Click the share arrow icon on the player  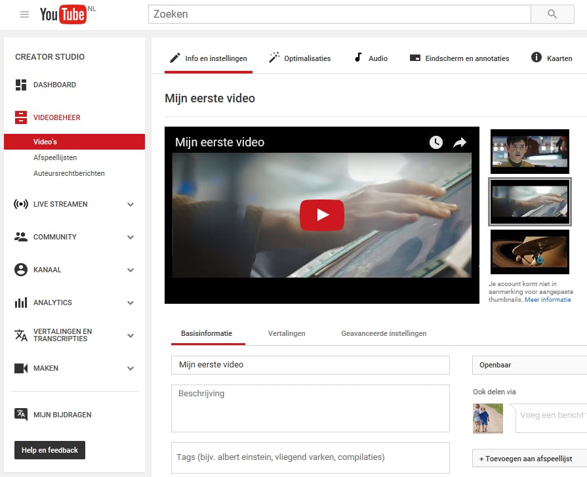tap(460, 141)
